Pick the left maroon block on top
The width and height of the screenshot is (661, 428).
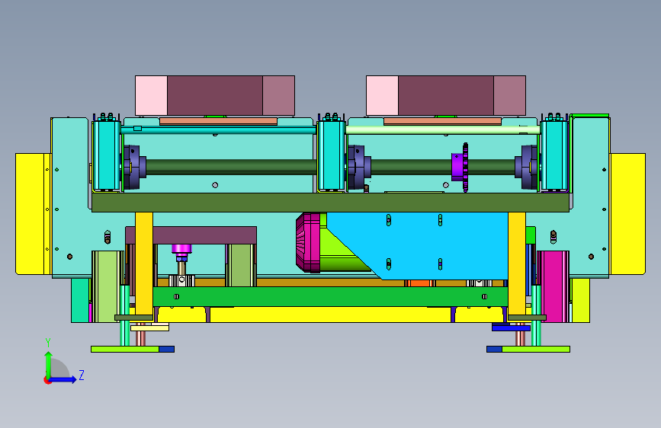click(x=215, y=96)
